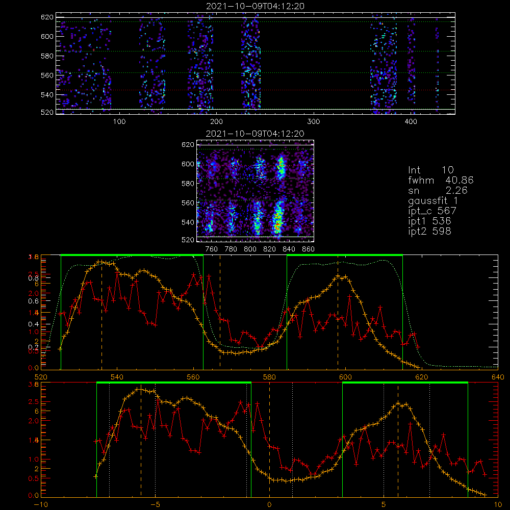The image size is (510, 510).
Task: Click y-axis tick 540 of top image
Action: point(47,95)
